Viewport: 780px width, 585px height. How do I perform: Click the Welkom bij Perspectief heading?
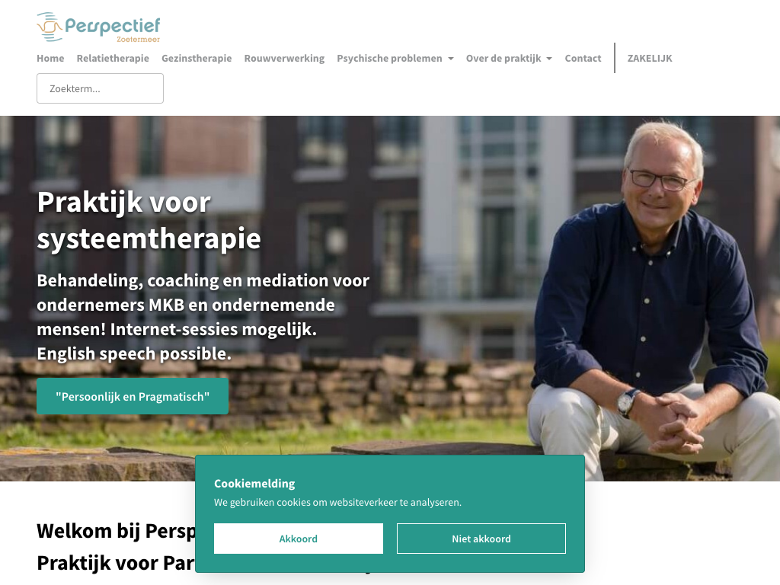tap(117, 531)
